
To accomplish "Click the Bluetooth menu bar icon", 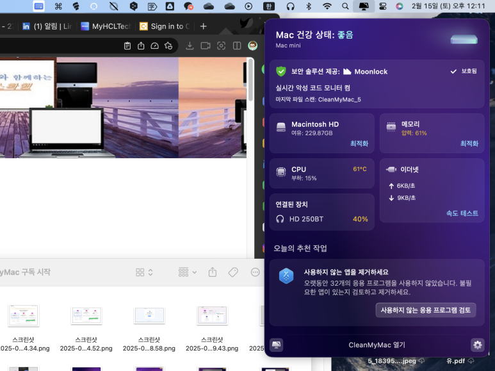I will 309,6.
